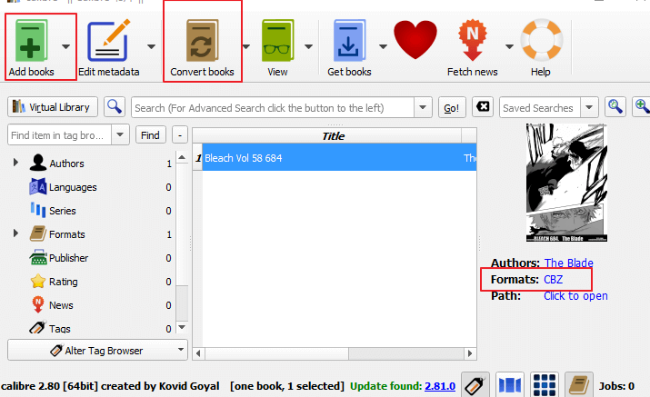Click the Jobs: 0 indicator

click(616, 386)
